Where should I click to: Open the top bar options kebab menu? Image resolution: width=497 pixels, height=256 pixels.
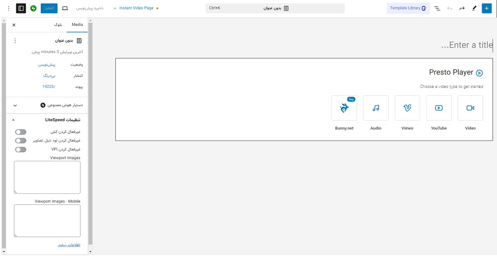click(8, 8)
